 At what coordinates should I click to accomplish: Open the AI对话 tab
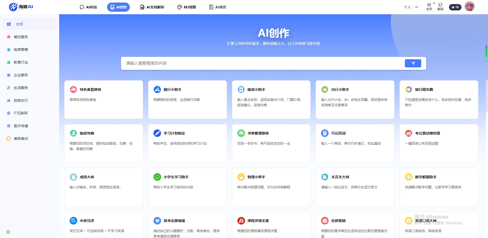(x=88, y=7)
